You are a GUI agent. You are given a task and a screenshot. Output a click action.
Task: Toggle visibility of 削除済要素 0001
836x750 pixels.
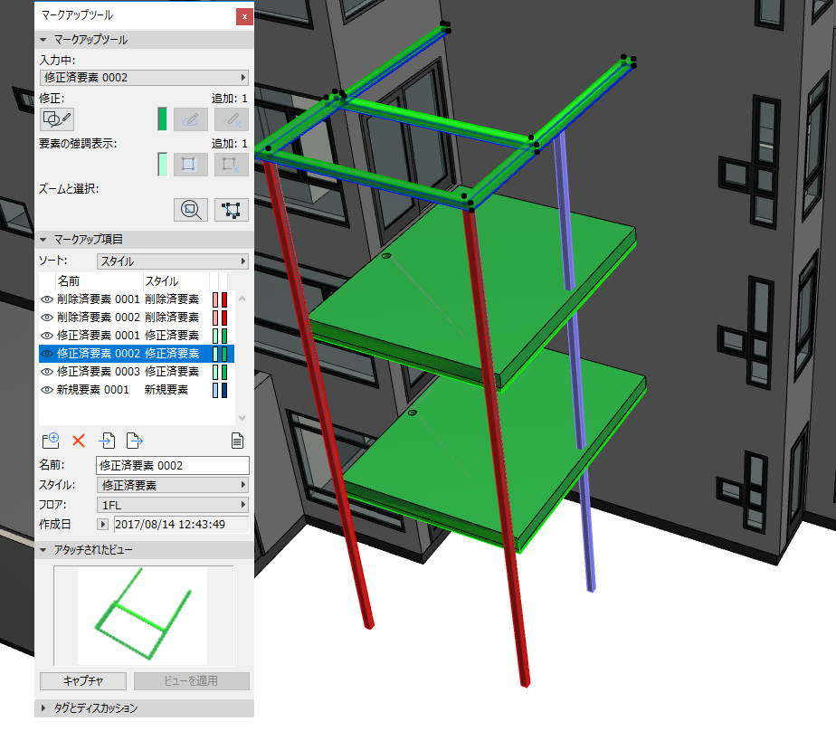pos(47,299)
